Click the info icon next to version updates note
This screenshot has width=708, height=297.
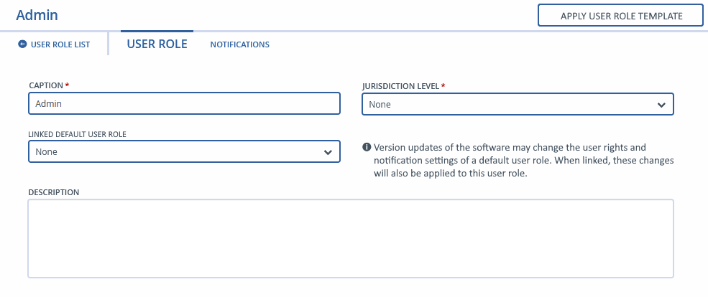click(367, 147)
